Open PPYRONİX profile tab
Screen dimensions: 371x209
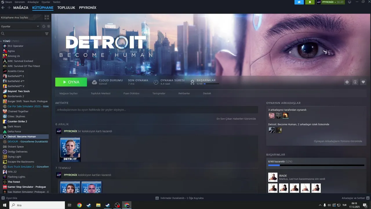pyautogui.click(x=88, y=8)
